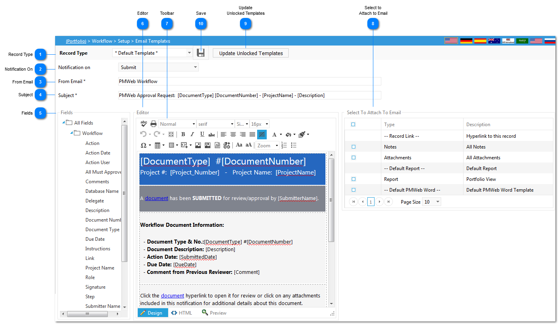This screenshot has width=559, height=325.
Task: Check the Attachments row checkbox
Action: (353, 158)
